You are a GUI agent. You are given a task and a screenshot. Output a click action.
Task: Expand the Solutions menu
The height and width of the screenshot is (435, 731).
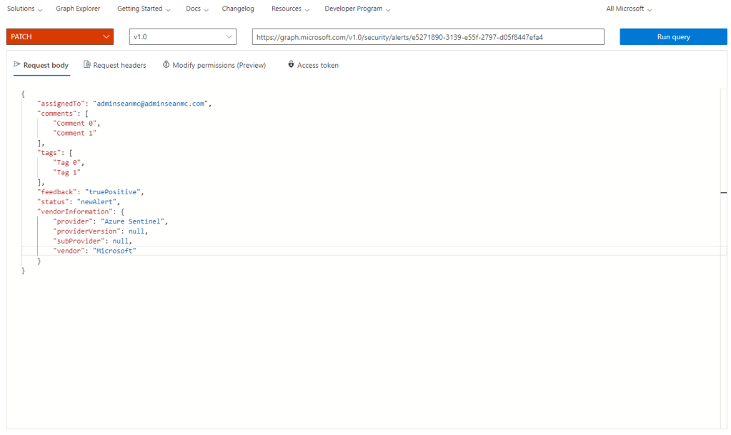pos(24,9)
